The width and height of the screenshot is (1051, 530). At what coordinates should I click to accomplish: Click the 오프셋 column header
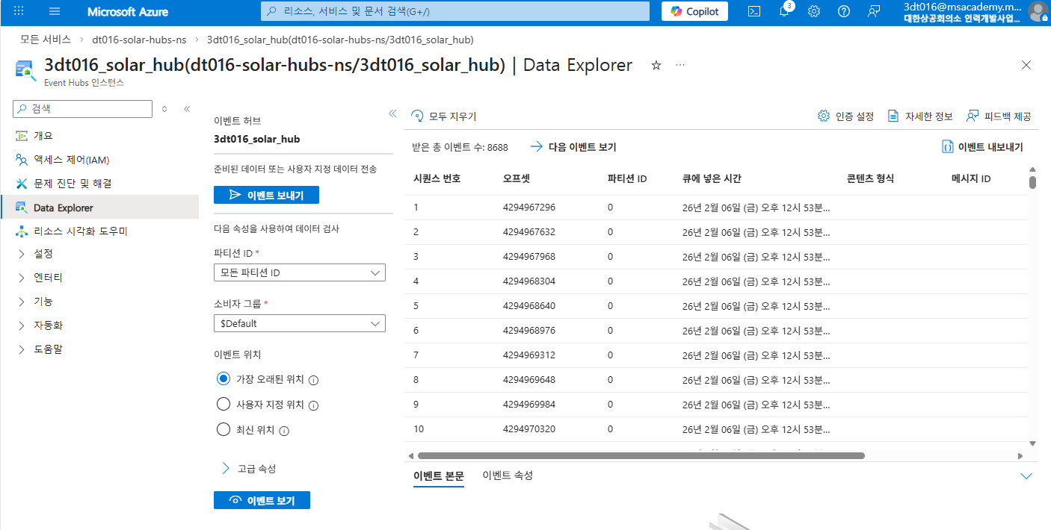(517, 178)
